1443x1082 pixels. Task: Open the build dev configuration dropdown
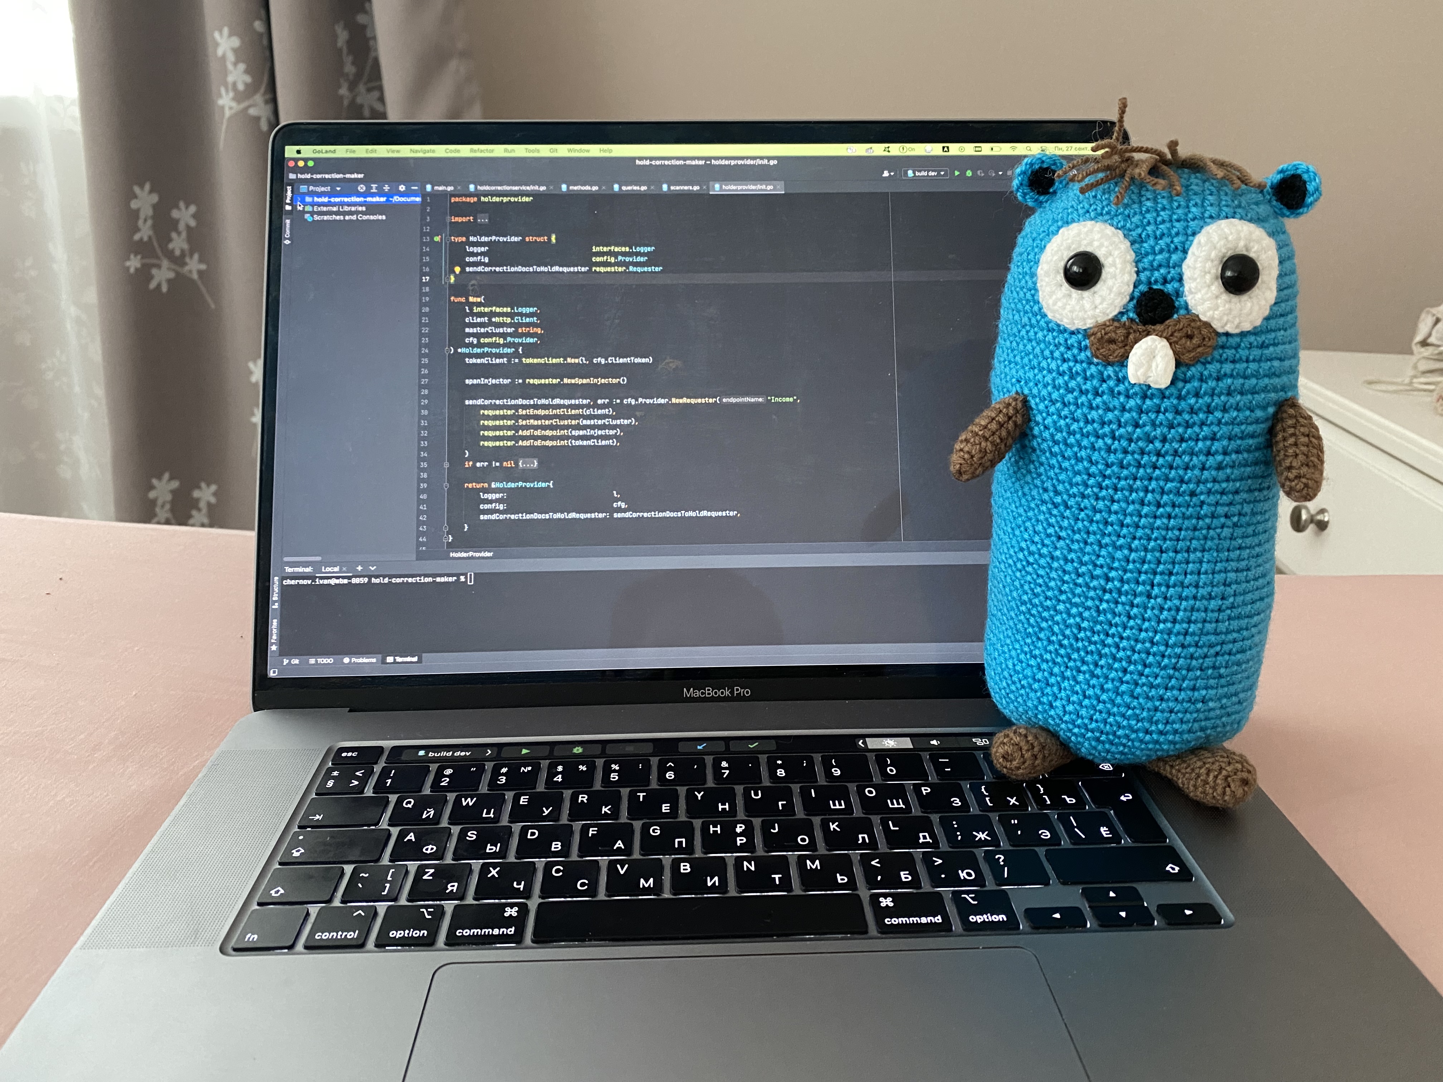(926, 174)
